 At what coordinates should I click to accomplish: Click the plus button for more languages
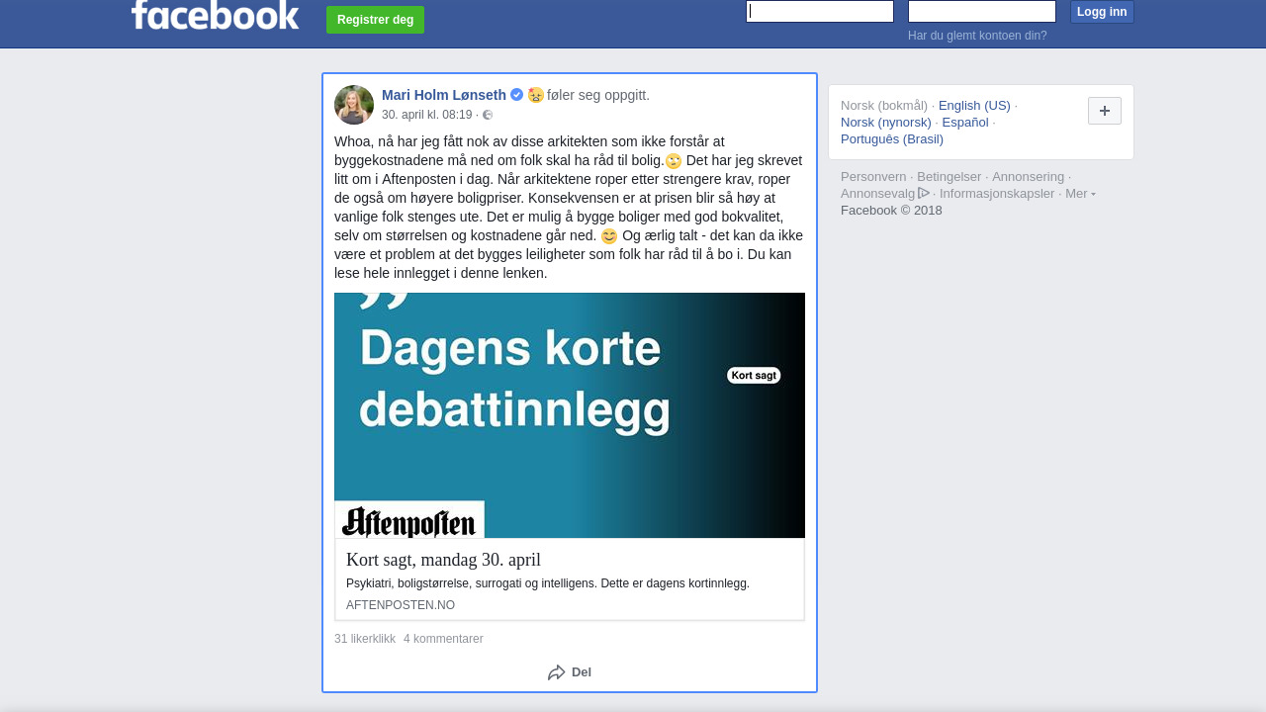coord(1105,111)
